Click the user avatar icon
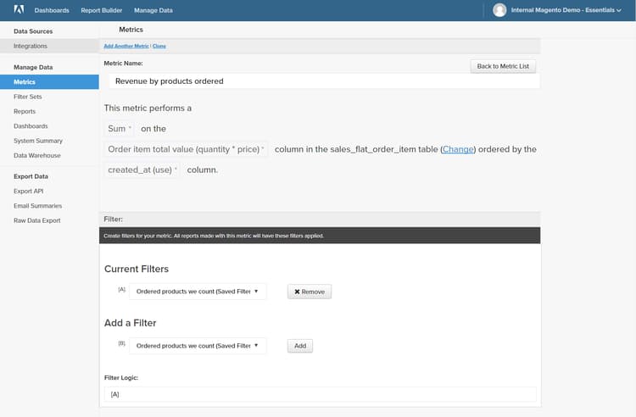Viewport: 636px width, 417px height. click(x=499, y=10)
